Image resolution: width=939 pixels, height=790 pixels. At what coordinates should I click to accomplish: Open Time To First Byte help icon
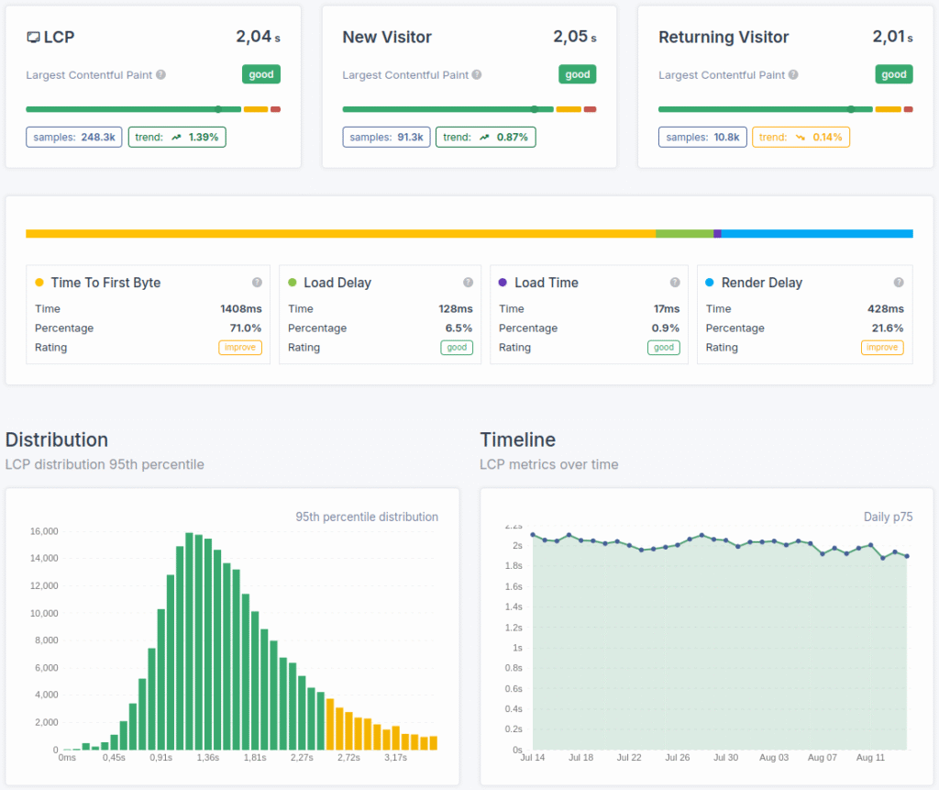(258, 282)
